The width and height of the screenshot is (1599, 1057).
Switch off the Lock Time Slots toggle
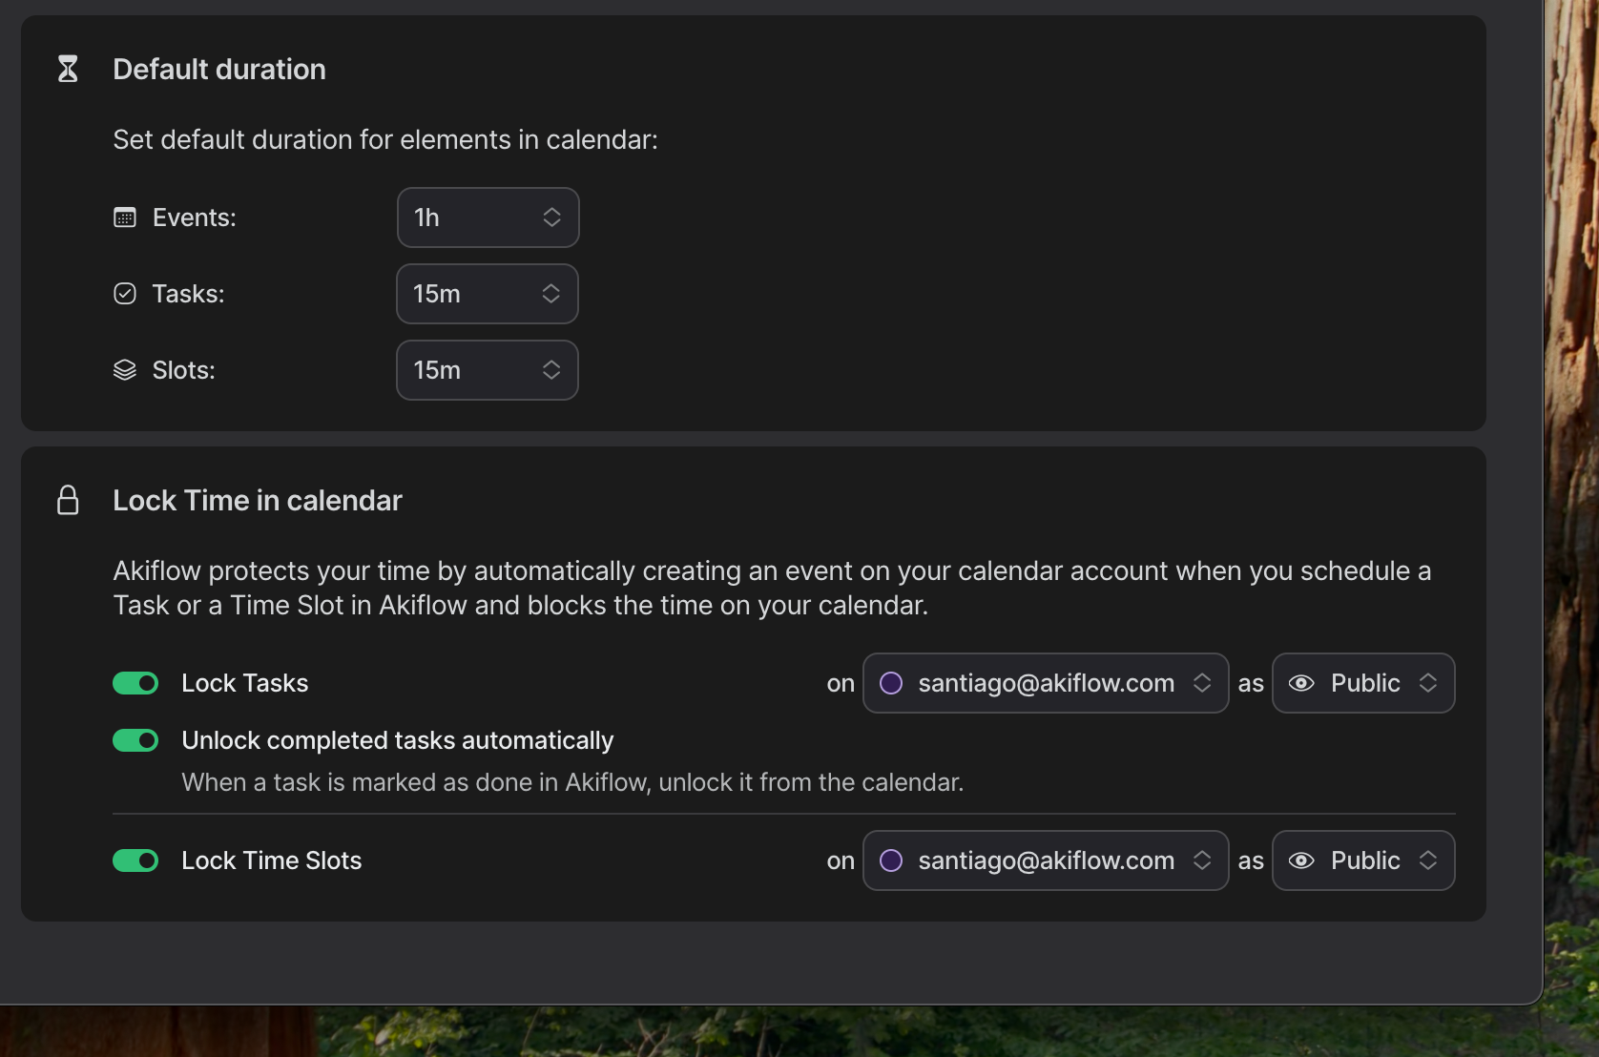(135, 860)
